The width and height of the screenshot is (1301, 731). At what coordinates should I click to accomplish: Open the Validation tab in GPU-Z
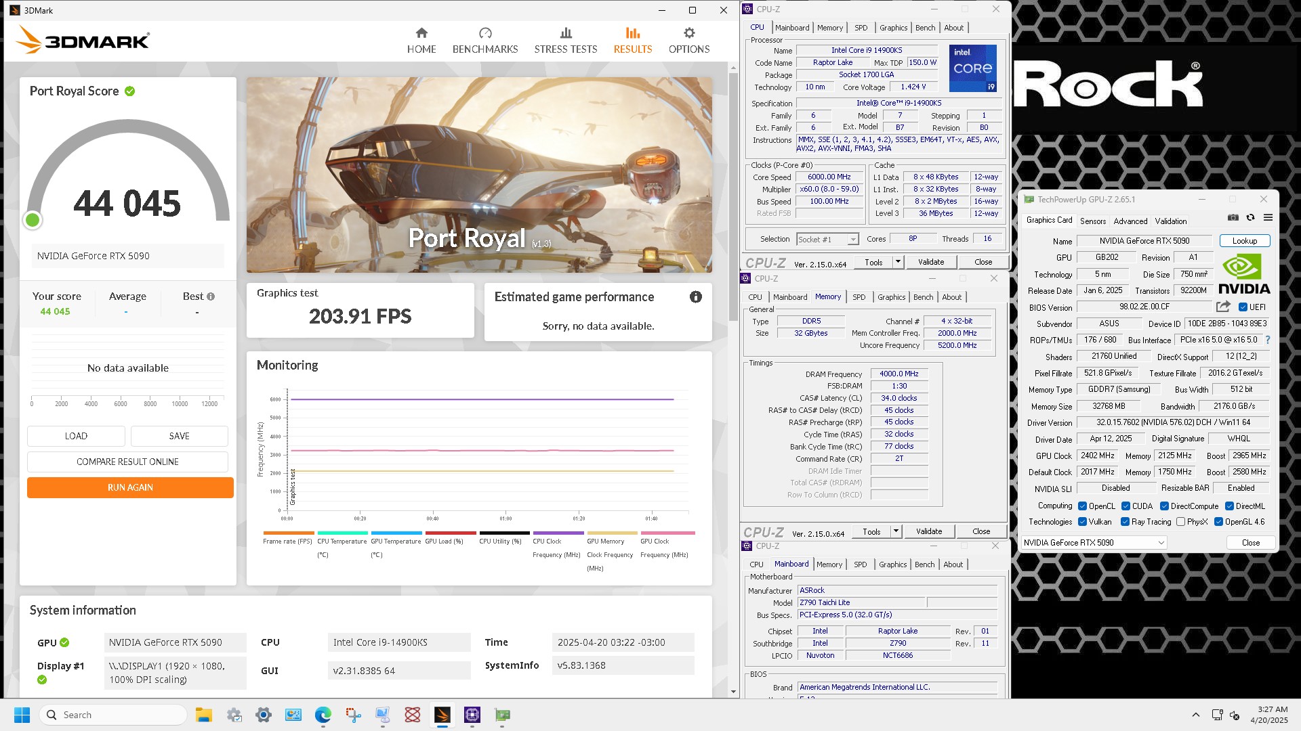[1171, 221]
